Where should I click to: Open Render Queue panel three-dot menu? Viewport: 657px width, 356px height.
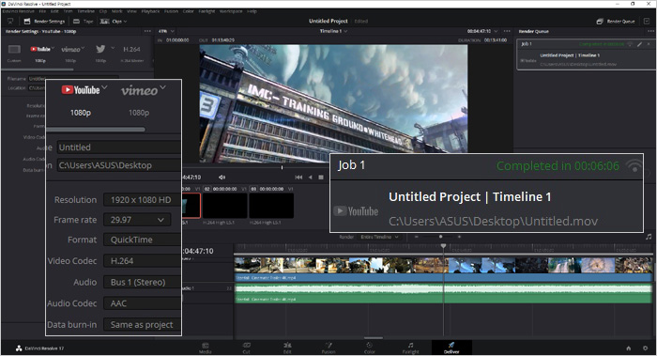point(650,31)
